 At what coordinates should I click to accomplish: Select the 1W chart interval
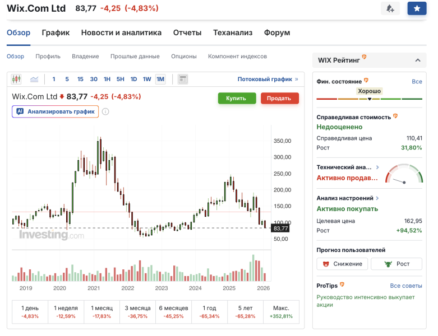pyautogui.click(x=147, y=79)
